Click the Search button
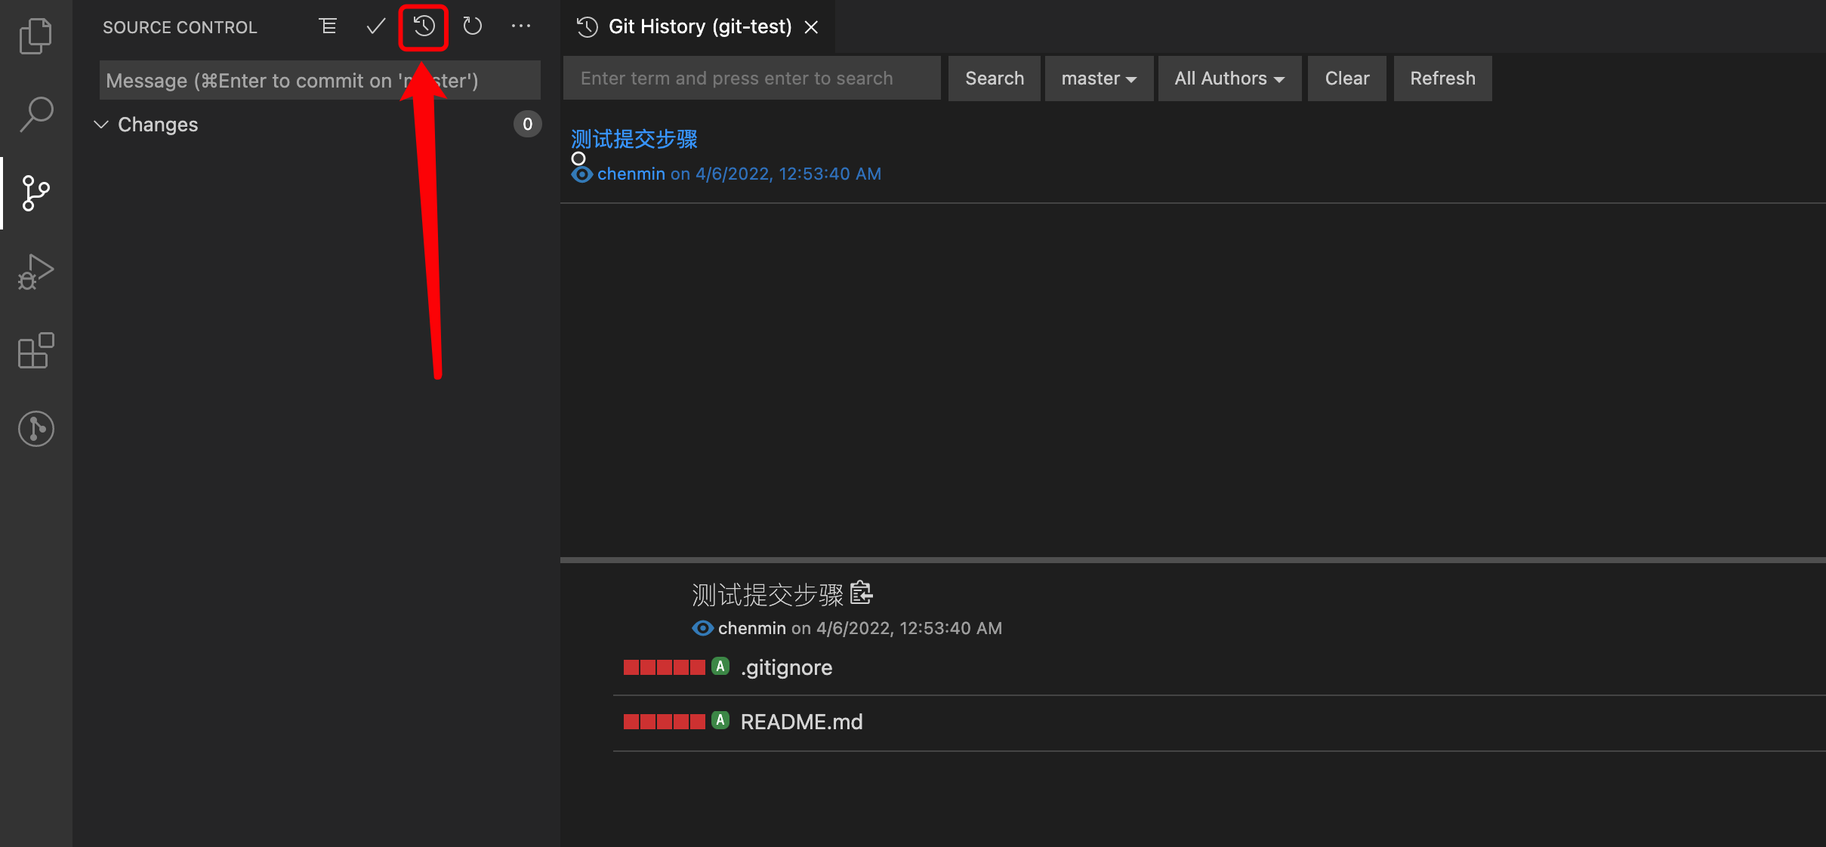The width and height of the screenshot is (1826, 847). (994, 78)
